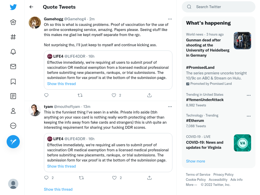Open Lists icon in sidebar
This screenshot has height=195, width=260.
[x=13, y=96]
